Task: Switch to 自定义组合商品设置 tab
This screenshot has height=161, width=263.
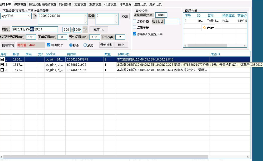Action: [43, 4]
